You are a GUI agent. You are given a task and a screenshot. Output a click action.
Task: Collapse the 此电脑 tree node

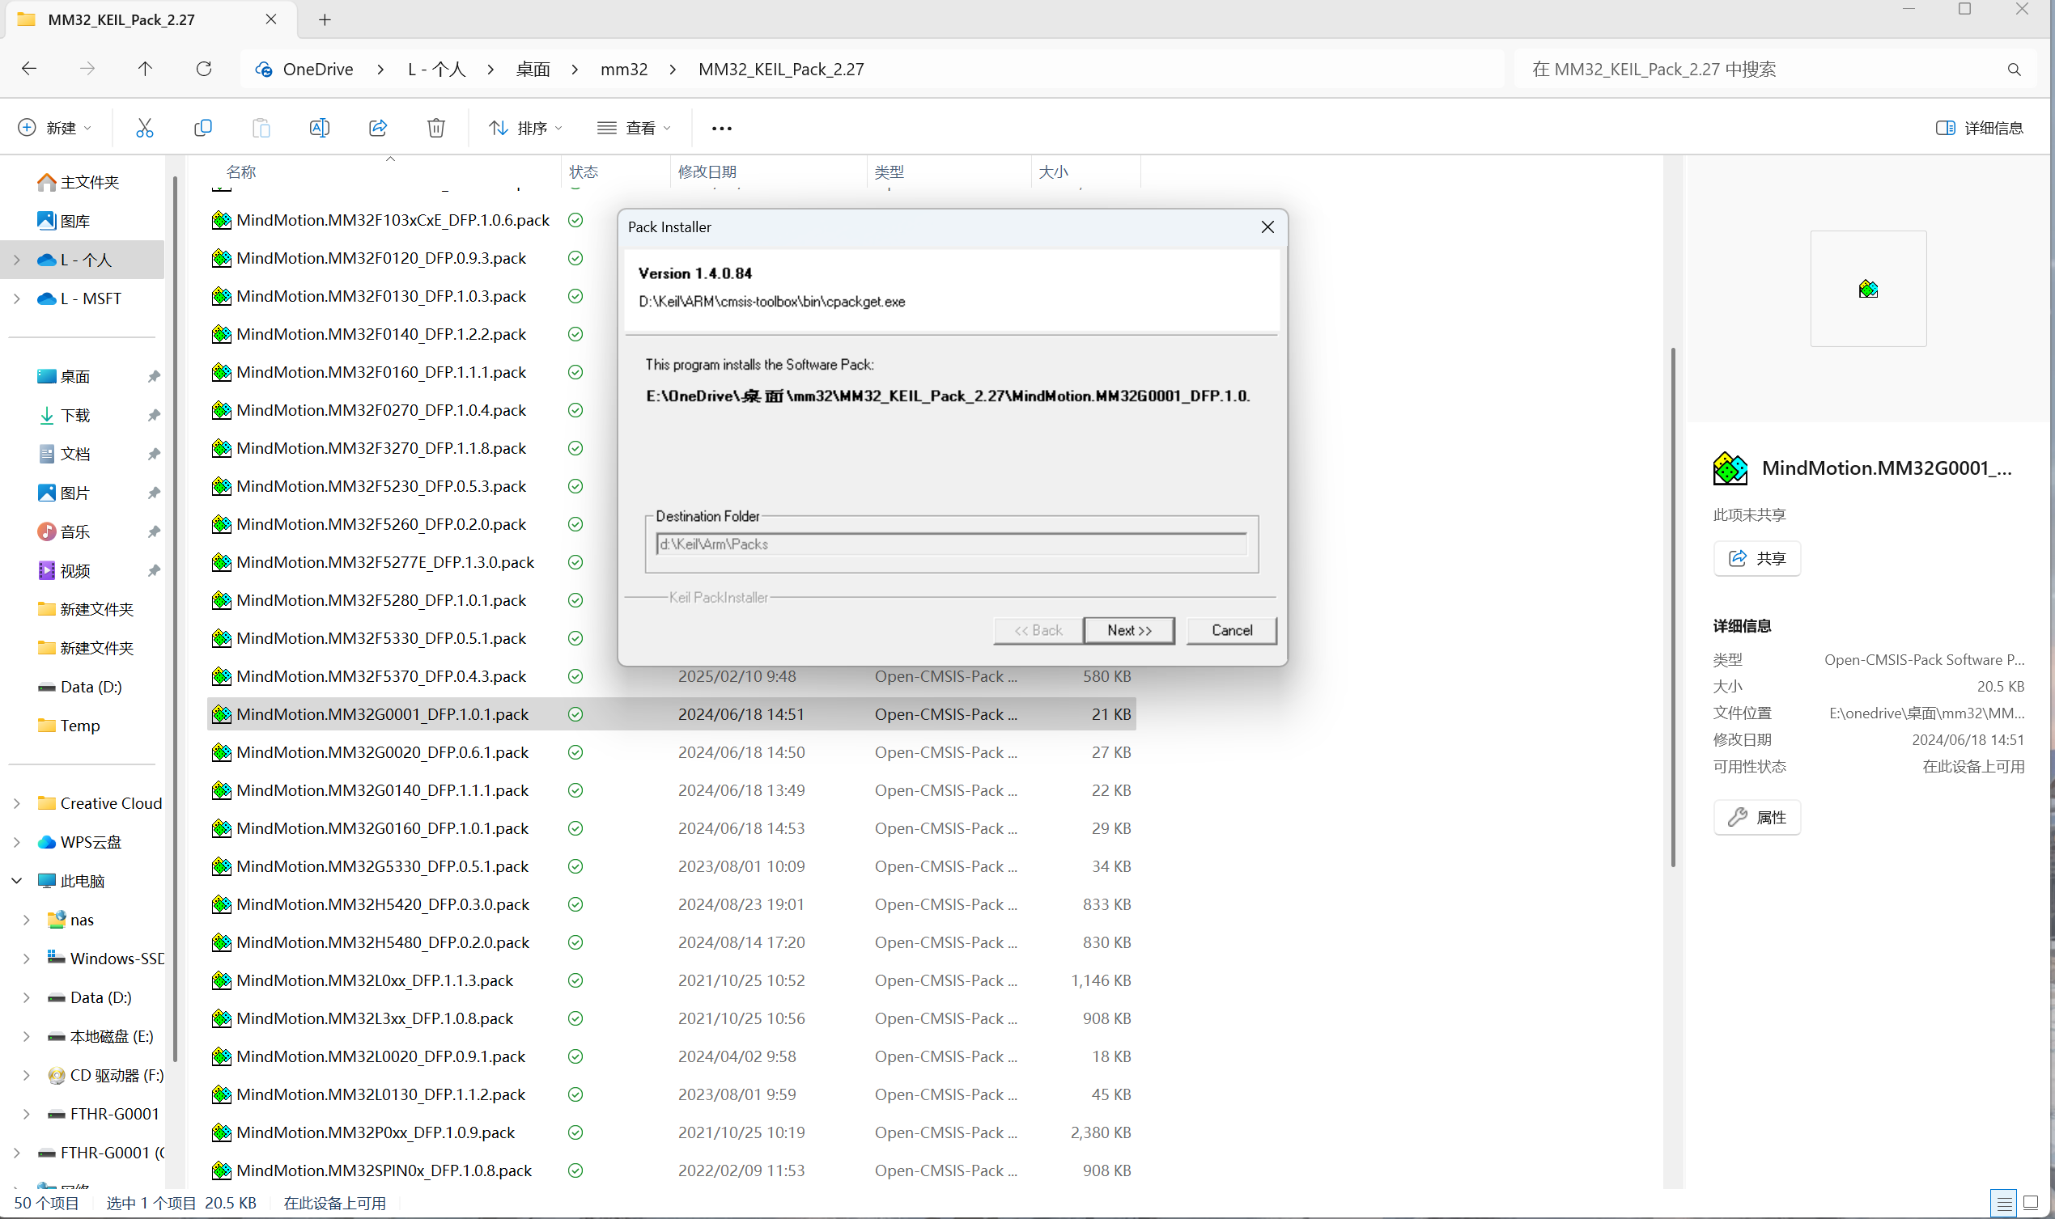point(17,881)
